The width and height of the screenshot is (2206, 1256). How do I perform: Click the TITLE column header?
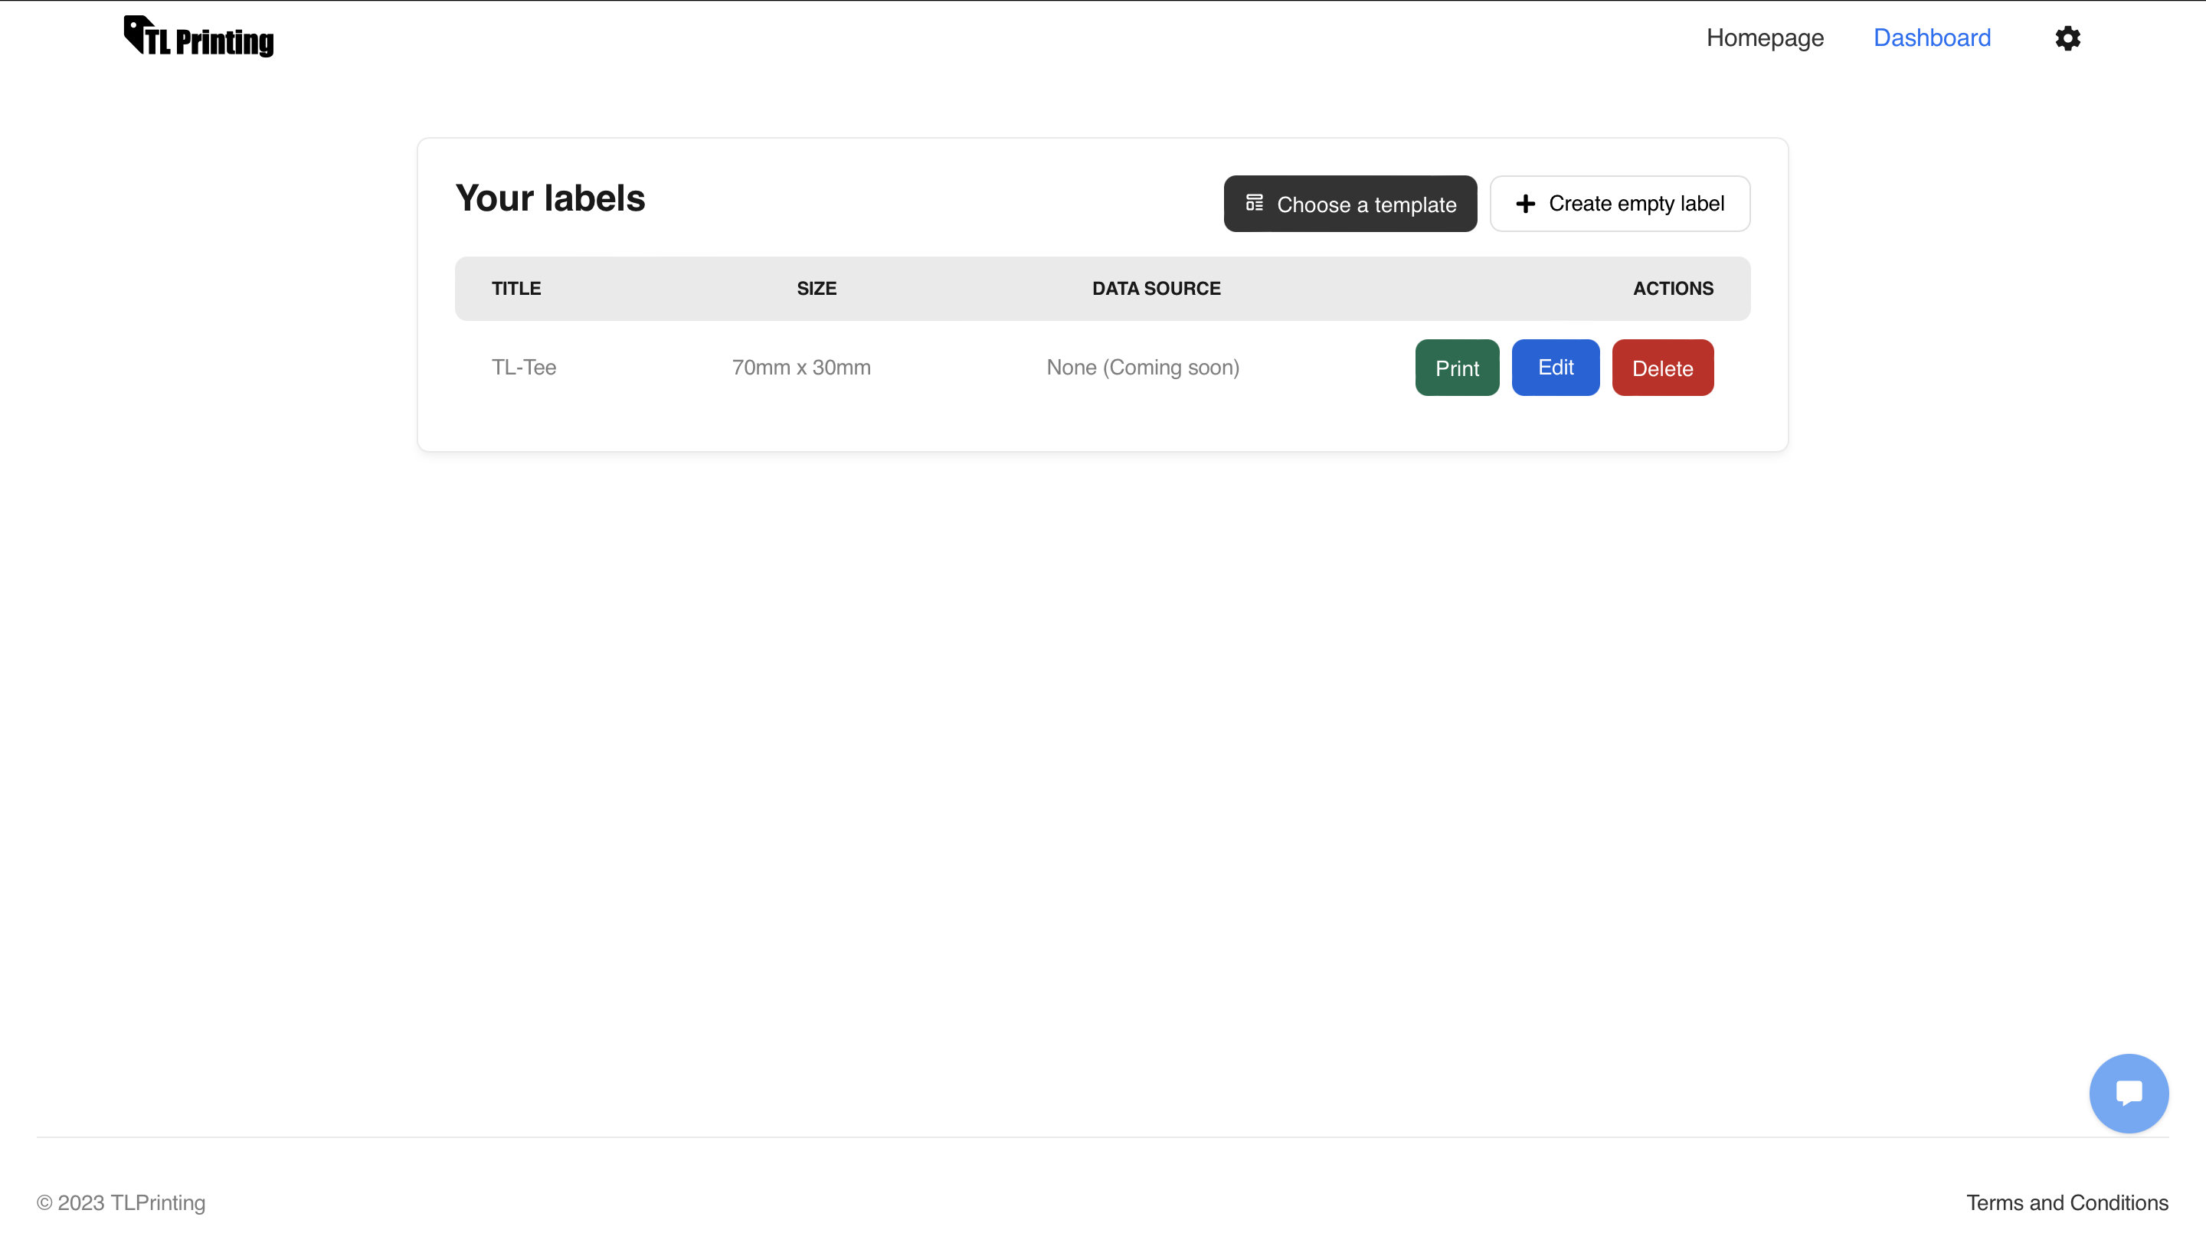click(516, 289)
